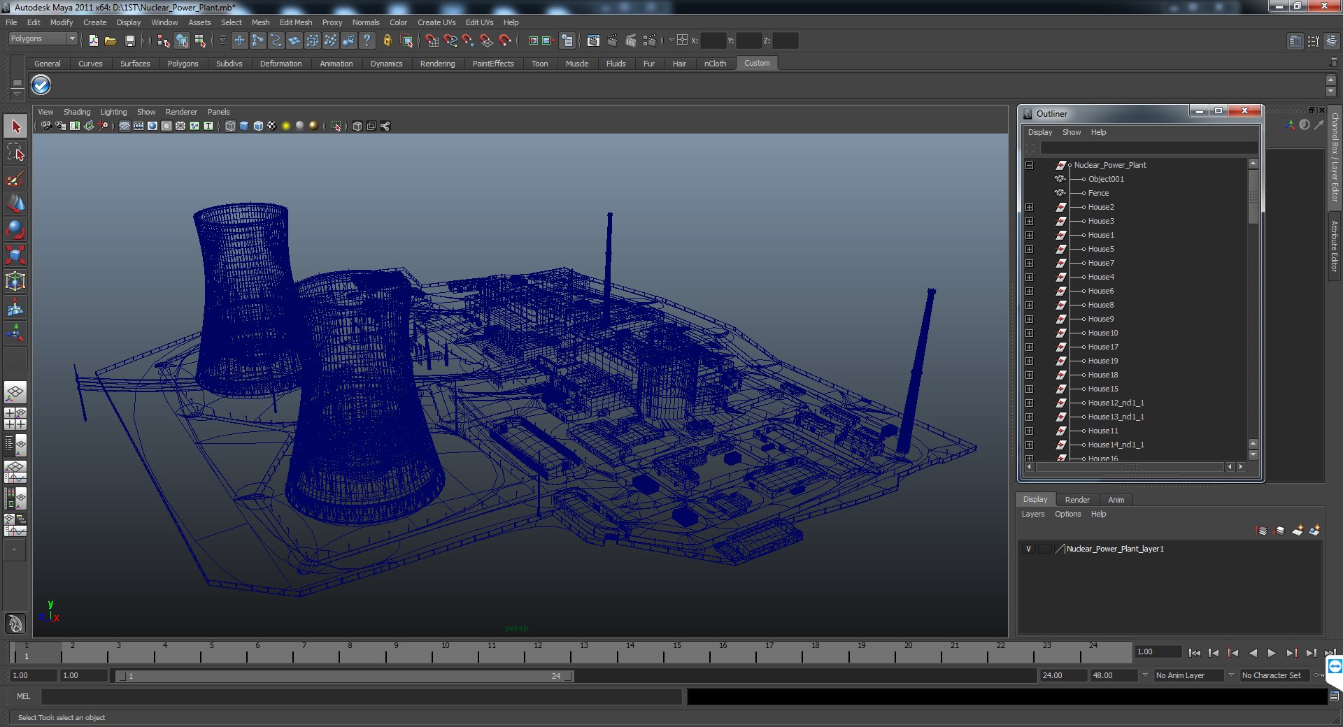This screenshot has height=727, width=1343.
Task: Open the viewport Shading menu
Action: (77, 112)
